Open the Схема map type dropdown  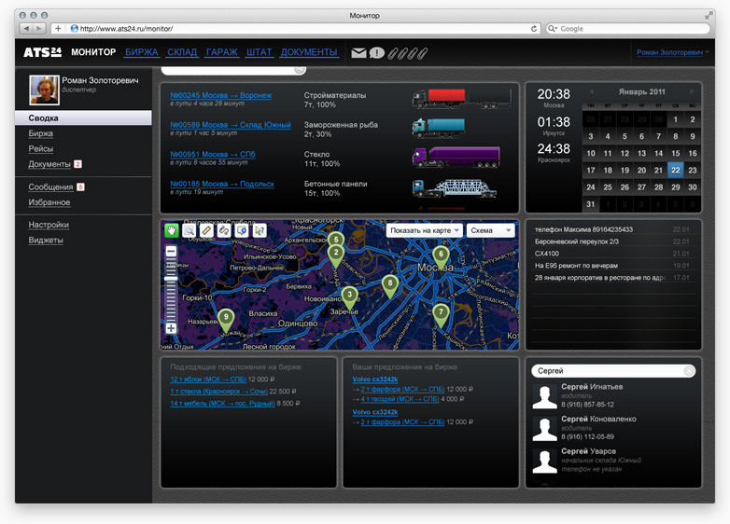[491, 230]
